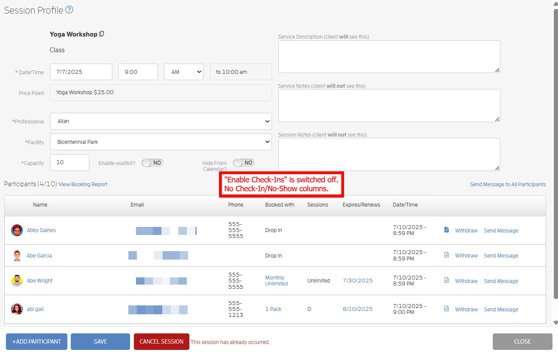This screenshot has width=558, height=355.
Task: Click Send Message to All Participants
Action: [508, 184]
